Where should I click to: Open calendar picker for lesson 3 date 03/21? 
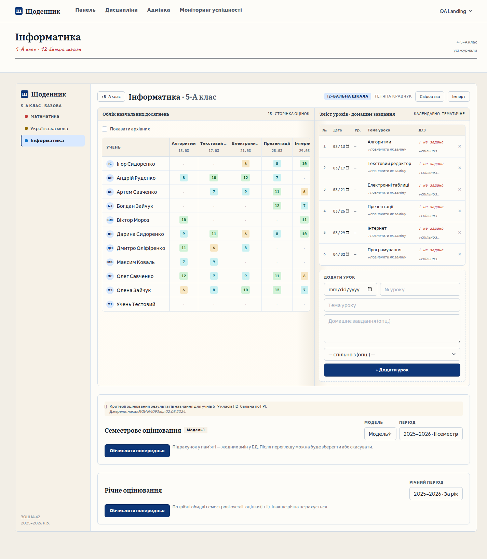[x=348, y=189]
